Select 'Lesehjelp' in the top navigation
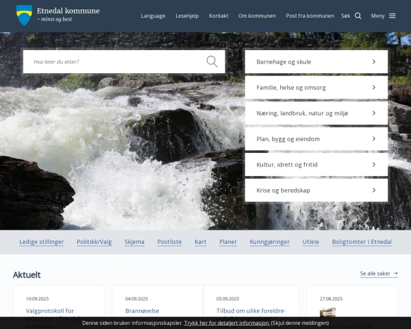Viewport: 411px width, 329px height. click(187, 16)
